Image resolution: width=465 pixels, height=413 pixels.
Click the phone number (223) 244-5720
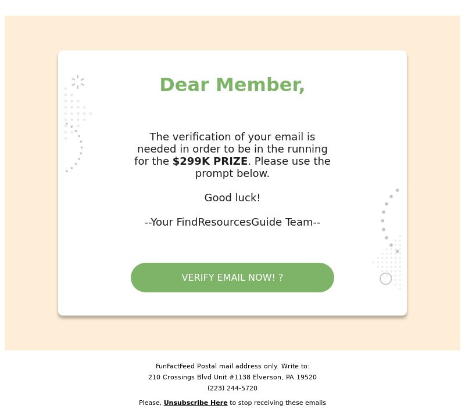pos(232,388)
